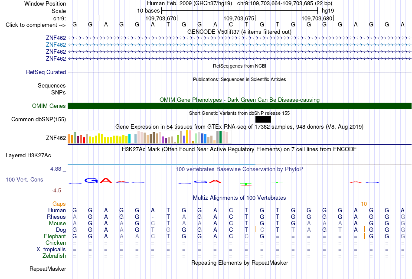Click "Click to complement -->" to complement bases
The height and width of the screenshot is (279, 412).
[x=36, y=25]
